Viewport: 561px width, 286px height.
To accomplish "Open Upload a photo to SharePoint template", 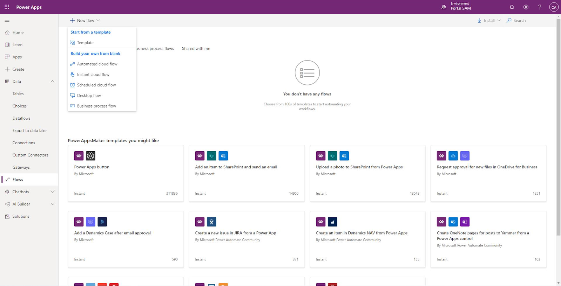I will pyautogui.click(x=368, y=173).
